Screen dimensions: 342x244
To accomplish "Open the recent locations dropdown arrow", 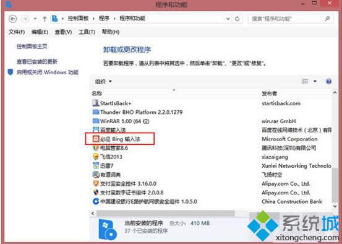I will click(35, 19).
